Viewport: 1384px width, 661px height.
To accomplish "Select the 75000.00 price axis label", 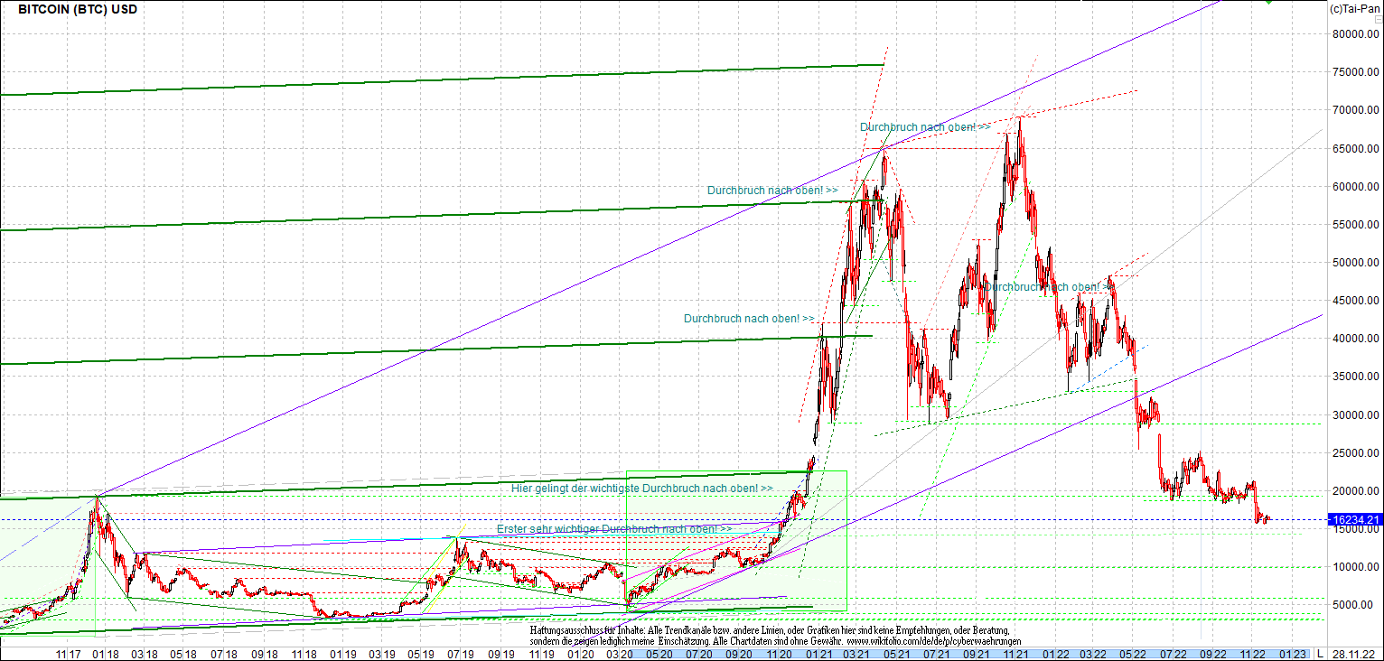I will tap(1356, 72).
